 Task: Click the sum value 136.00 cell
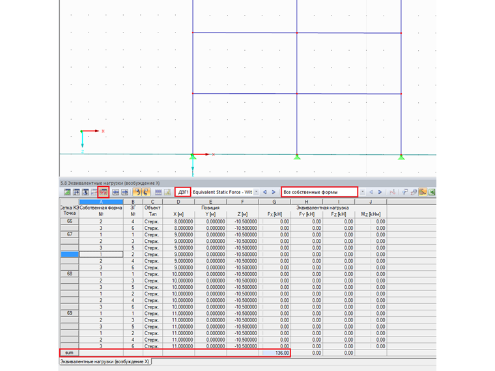pos(275,353)
